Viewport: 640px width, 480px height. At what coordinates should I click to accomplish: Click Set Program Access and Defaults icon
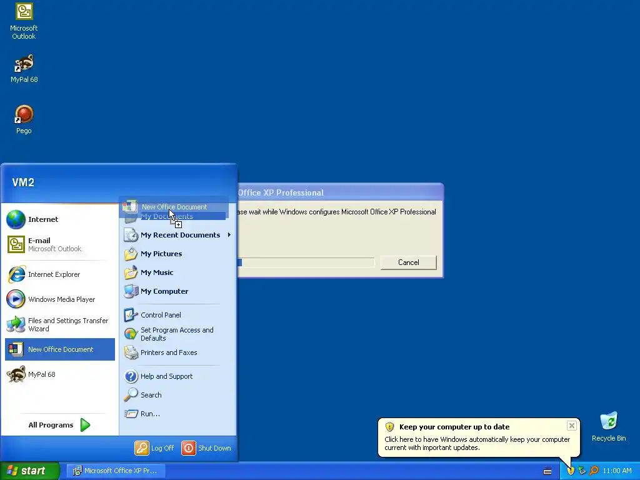click(131, 334)
